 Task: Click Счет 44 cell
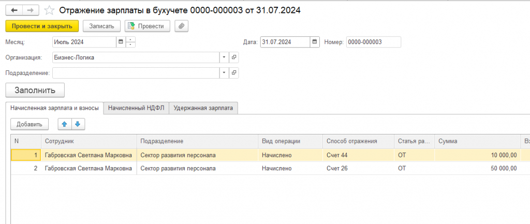(x=358, y=155)
